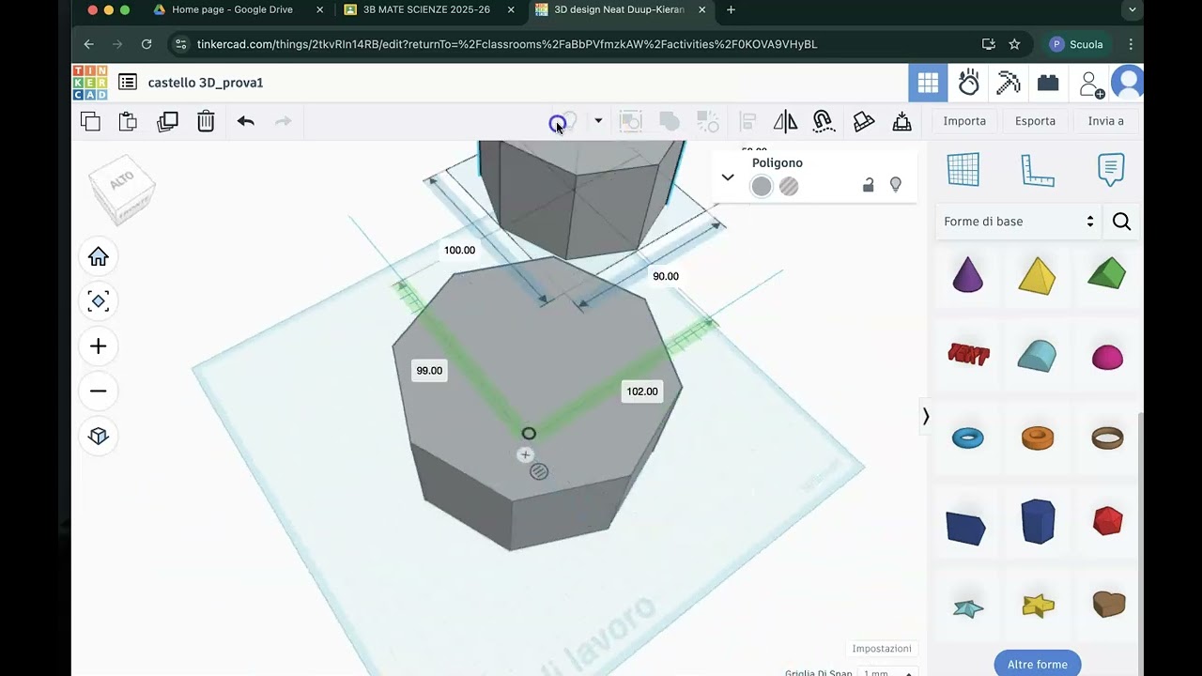Click the Duplicate and repeat icon
The height and width of the screenshot is (676, 1202).
tap(167, 121)
